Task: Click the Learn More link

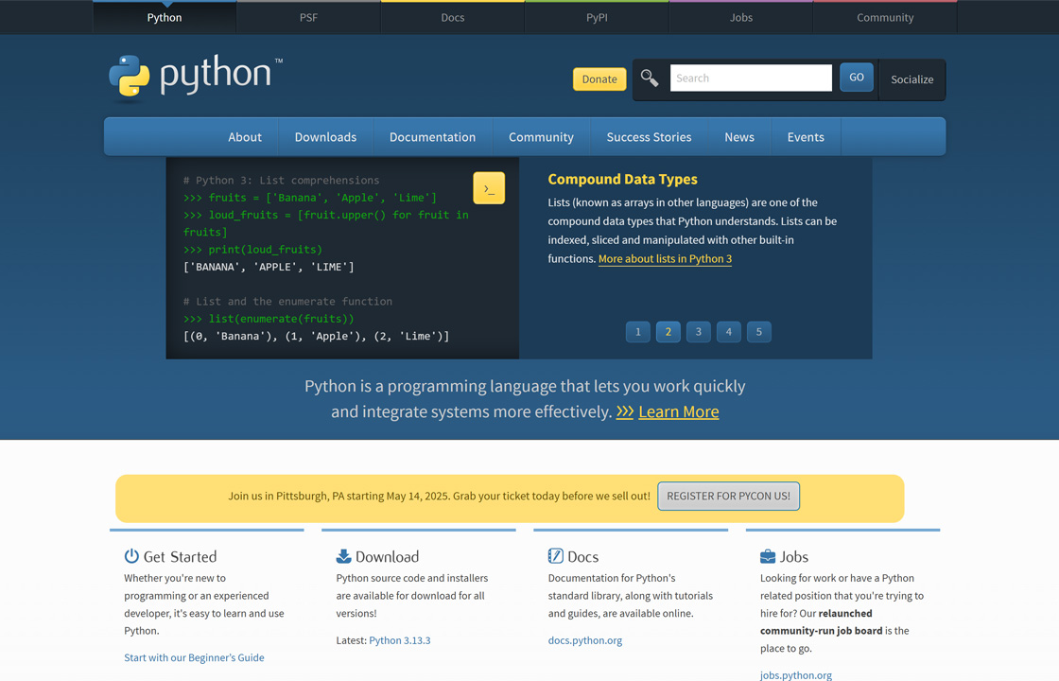Action: point(679,411)
